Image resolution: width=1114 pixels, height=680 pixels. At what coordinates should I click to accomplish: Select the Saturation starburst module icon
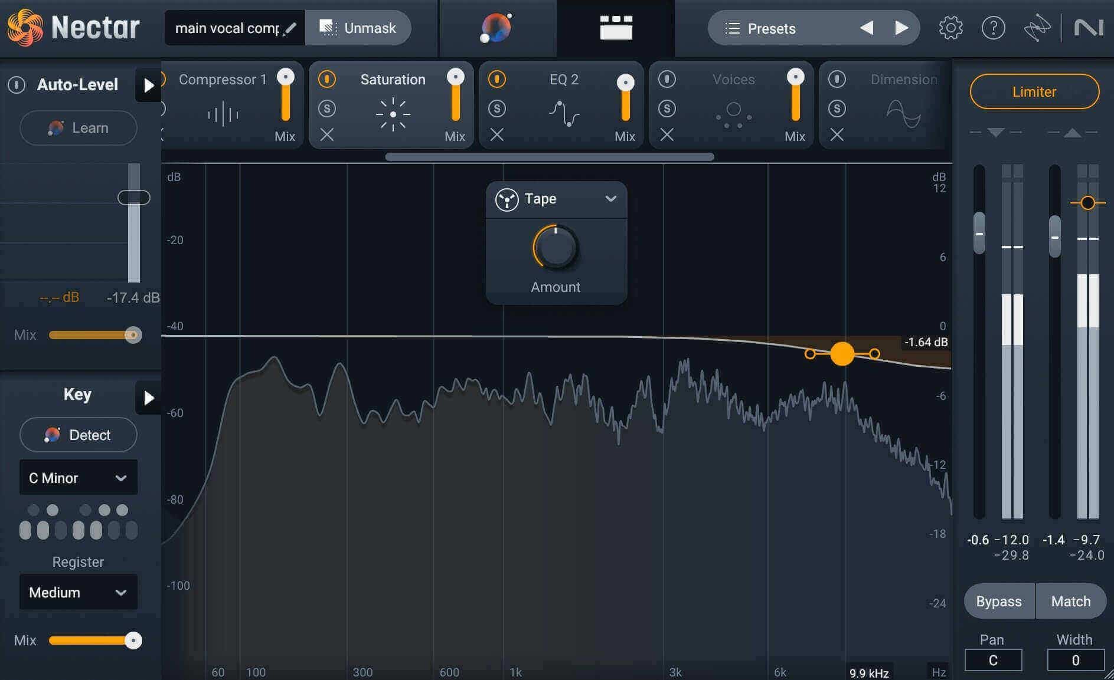pyautogui.click(x=393, y=114)
